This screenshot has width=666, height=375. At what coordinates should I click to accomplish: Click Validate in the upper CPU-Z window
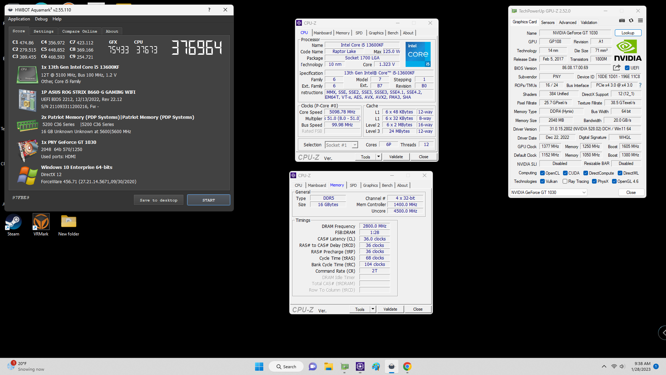[396, 157]
